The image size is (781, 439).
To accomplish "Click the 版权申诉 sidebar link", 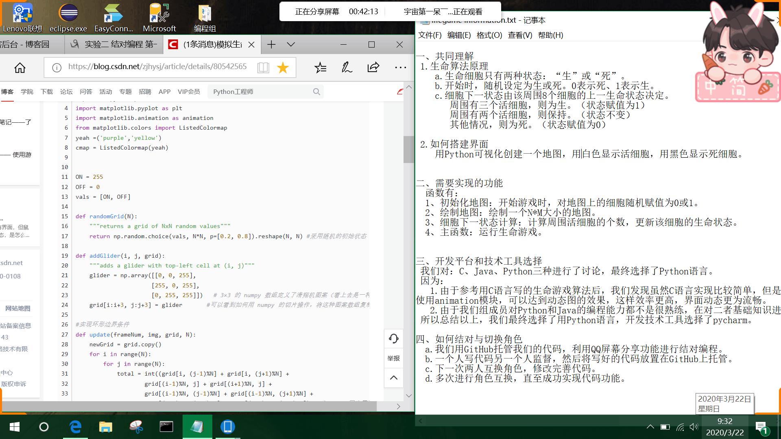I will click(x=13, y=384).
